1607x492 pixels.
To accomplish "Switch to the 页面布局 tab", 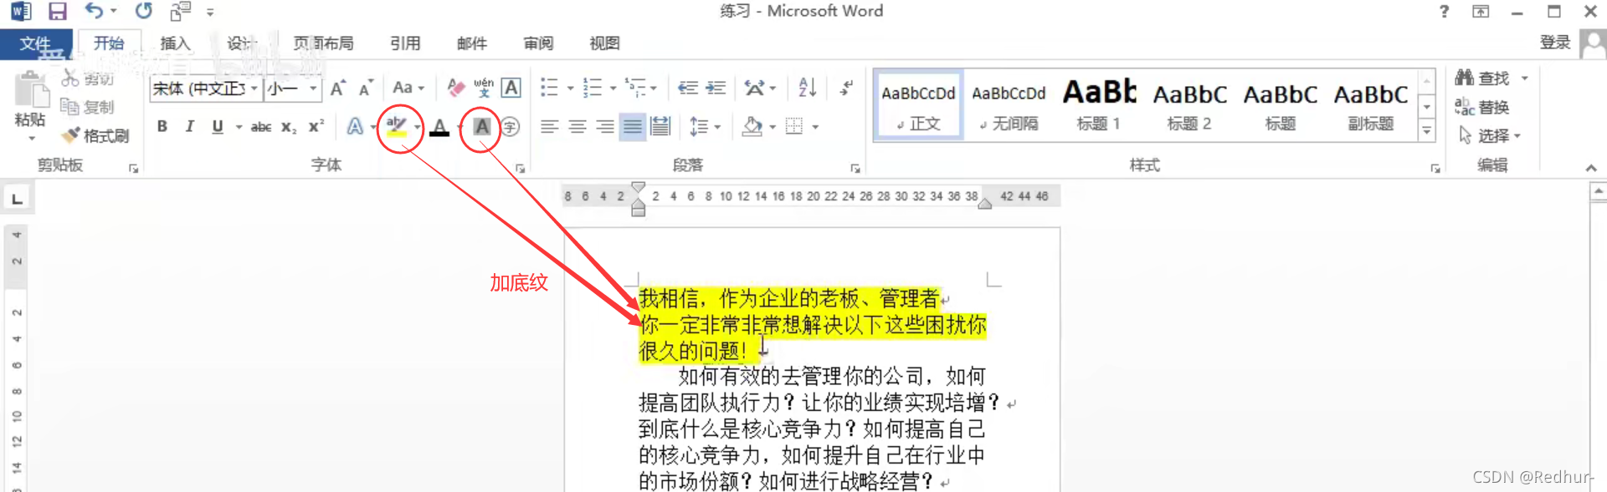I will [x=324, y=43].
